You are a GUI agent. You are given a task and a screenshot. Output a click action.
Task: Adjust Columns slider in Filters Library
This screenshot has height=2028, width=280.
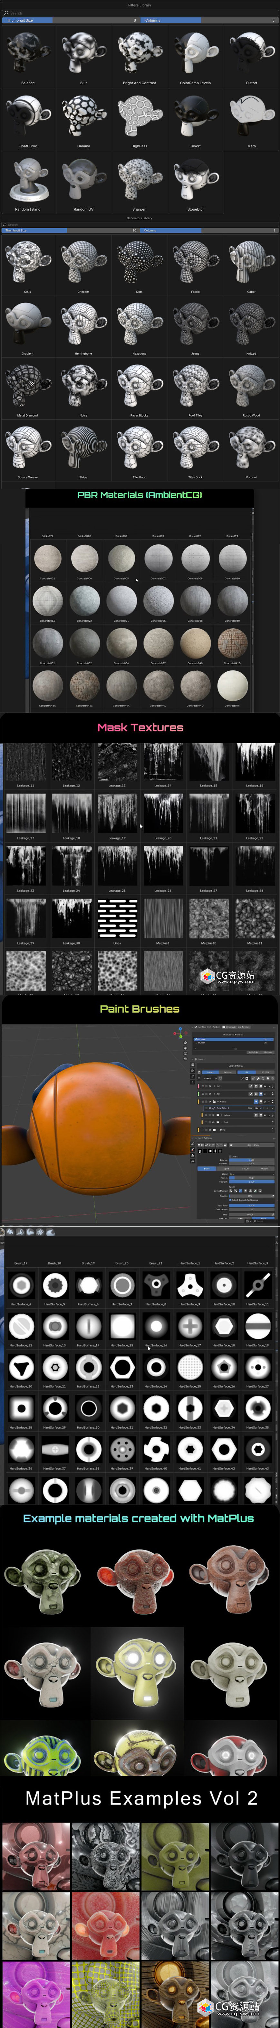click(x=209, y=20)
